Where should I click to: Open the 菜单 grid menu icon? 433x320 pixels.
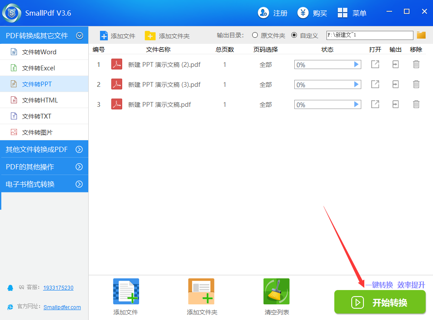pos(343,13)
